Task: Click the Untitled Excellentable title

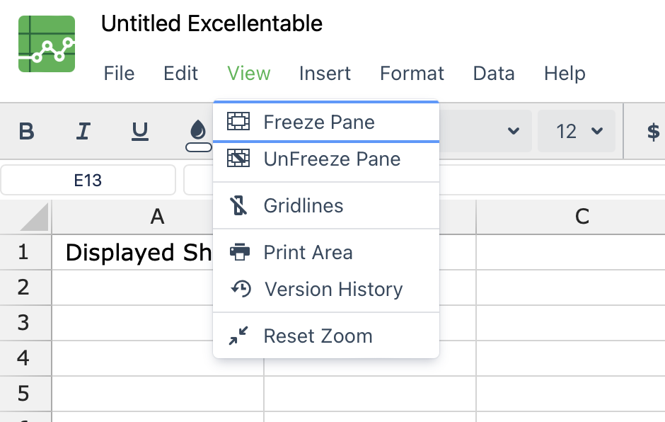Action: pyautogui.click(x=212, y=23)
